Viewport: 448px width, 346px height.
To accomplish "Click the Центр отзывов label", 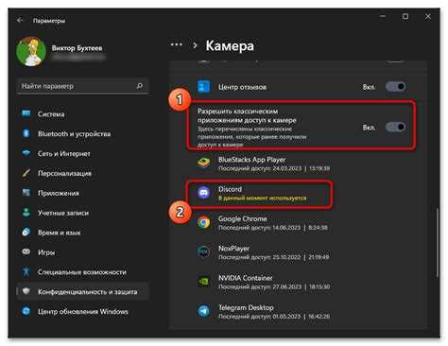I will click(242, 87).
